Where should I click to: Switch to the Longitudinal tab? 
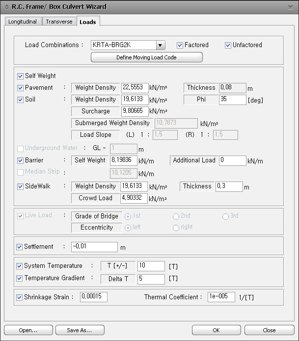click(x=23, y=22)
